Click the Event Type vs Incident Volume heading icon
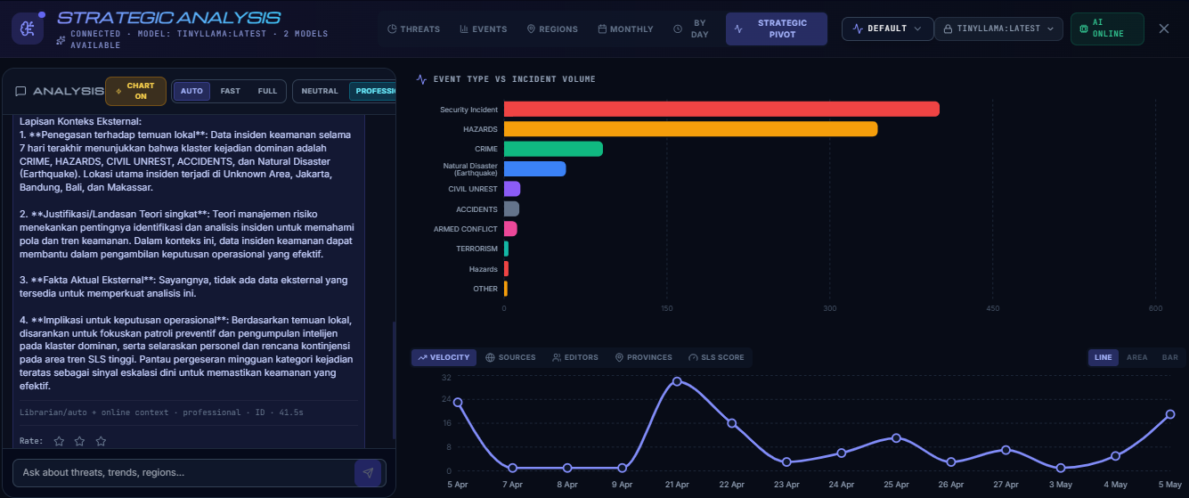The height and width of the screenshot is (498, 1189). (x=422, y=79)
